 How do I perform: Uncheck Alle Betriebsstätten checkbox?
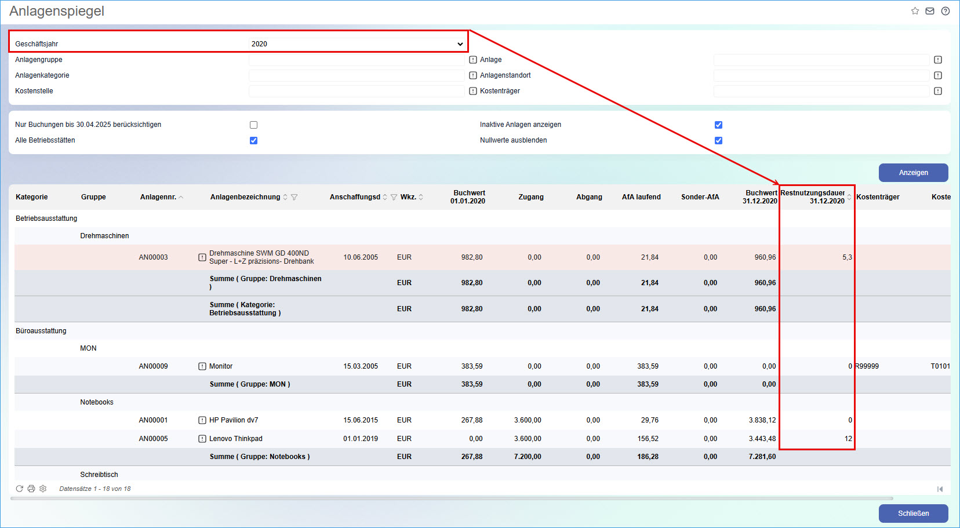click(253, 140)
